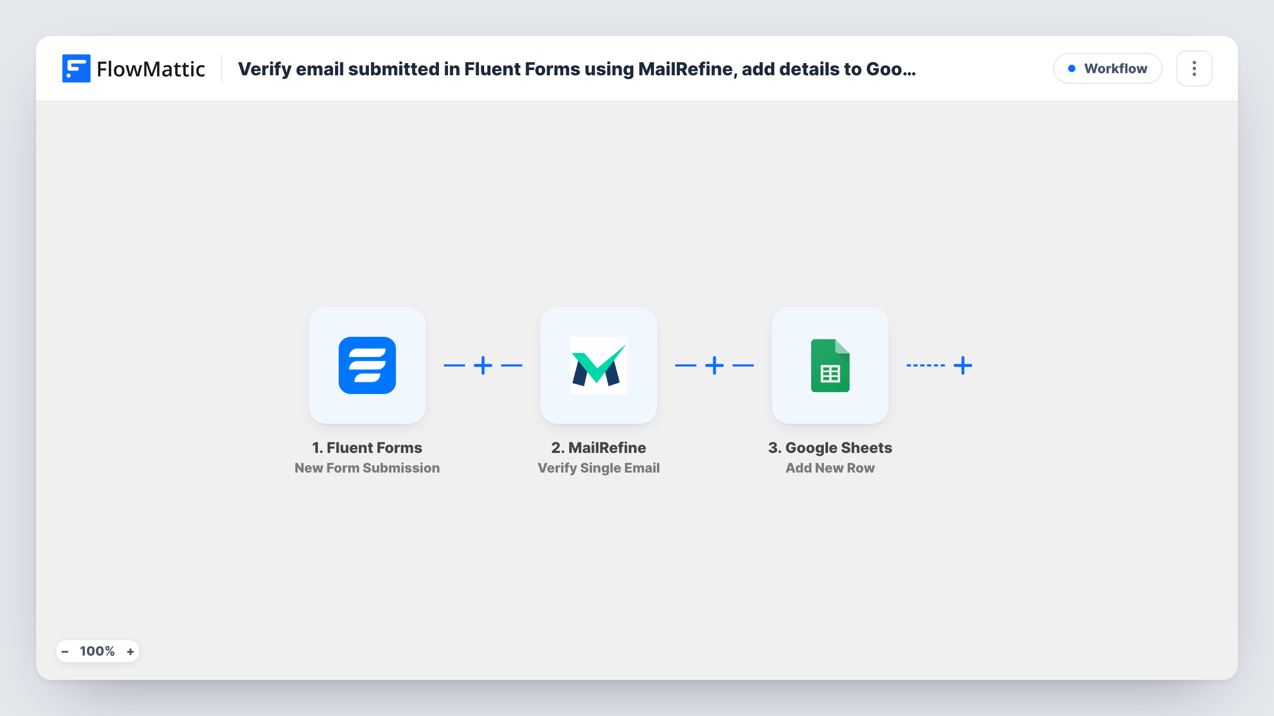The image size is (1274, 716).
Task: Click the 100% zoom level value
Action: click(97, 651)
